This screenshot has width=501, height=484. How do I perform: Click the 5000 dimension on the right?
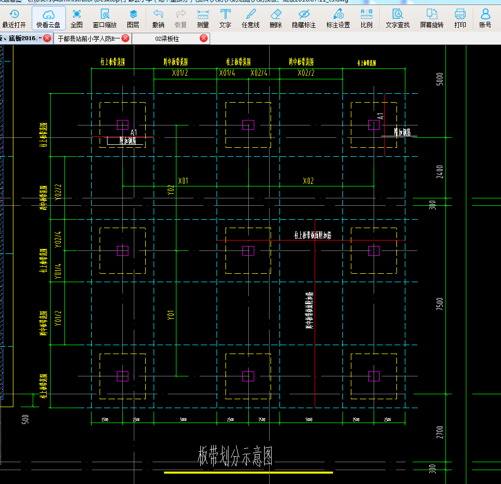pyautogui.click(x=440, y=79)
